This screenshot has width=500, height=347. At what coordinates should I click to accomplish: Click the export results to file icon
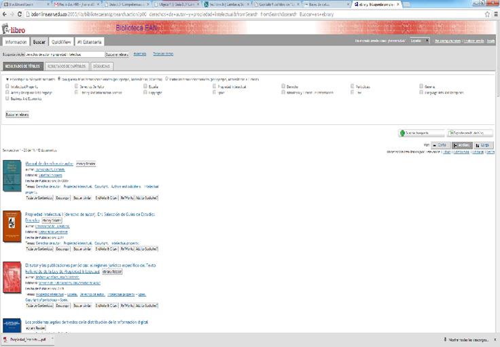pos(452,133)
